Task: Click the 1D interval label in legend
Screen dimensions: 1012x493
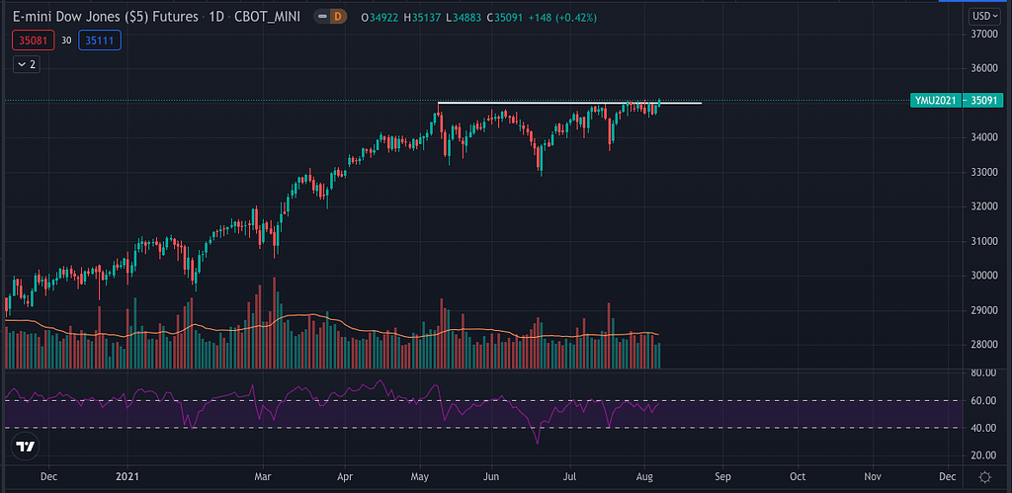Action: click(x=214, y=18)
